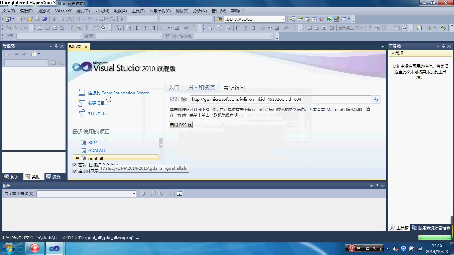Image resolution: width=454 pixels, height=255 pixels.
Task: Click the Windows Start button
Action: [x=8, y=248]
